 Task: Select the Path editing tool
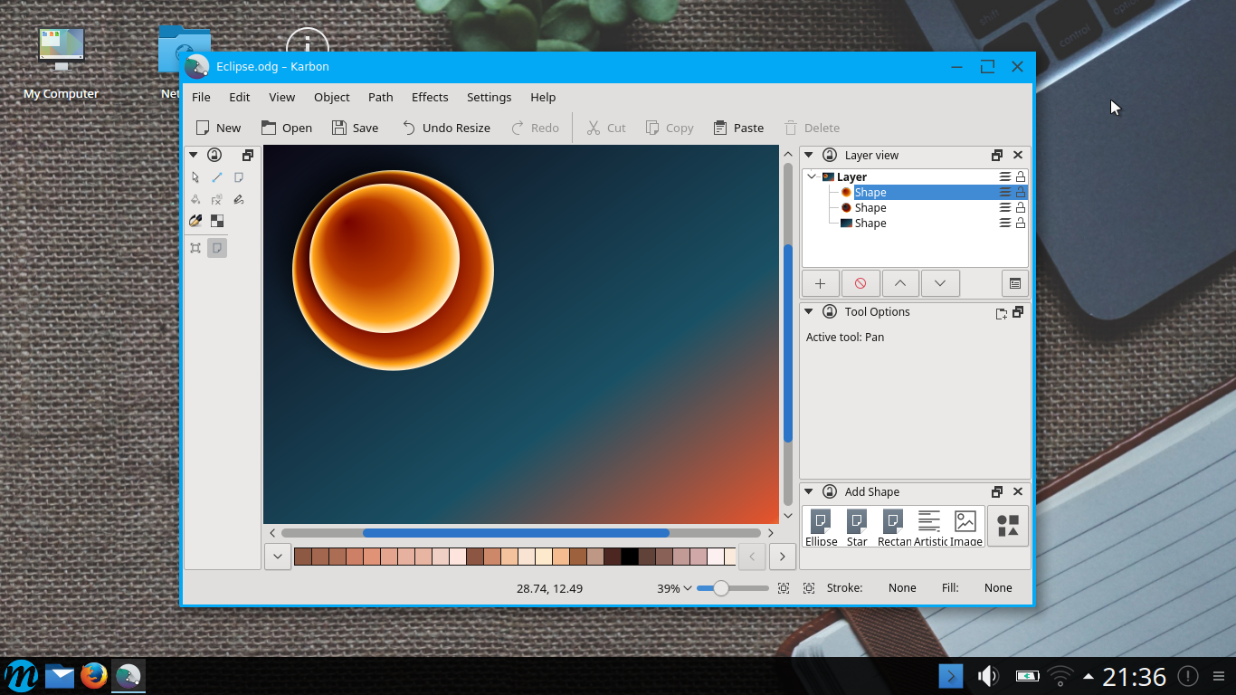[x=217, y=177]
